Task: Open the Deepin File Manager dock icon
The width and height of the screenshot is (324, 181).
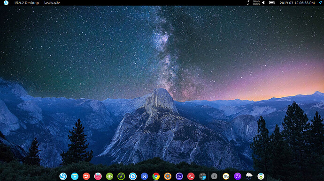Action: tap(75, 176)
